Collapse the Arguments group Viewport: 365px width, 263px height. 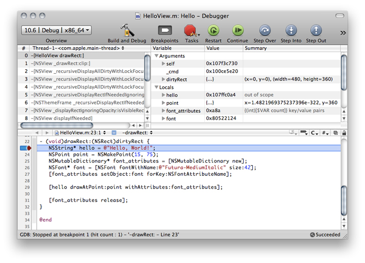pos(156,56)
